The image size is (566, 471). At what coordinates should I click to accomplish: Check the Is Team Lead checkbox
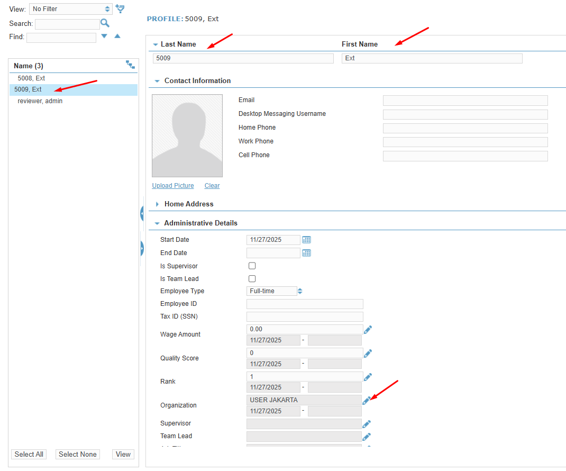click(252, 278)
